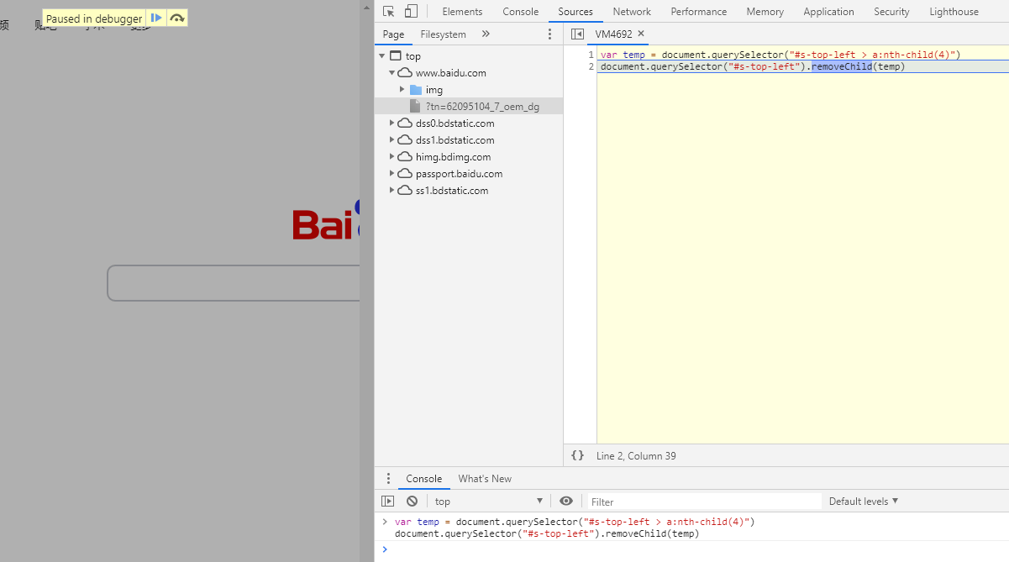Image resolution: width=1009 pixels, height=562 pixels.
Task: Collapse the top frame tree node
Action: 382,55
